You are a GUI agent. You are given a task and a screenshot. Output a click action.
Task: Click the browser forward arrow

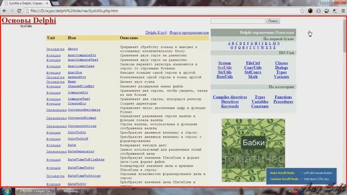[x=11, y=11]
